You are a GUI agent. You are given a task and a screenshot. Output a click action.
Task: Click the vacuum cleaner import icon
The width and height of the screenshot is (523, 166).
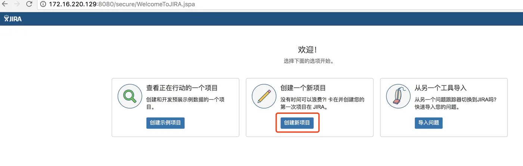(397, 96)
